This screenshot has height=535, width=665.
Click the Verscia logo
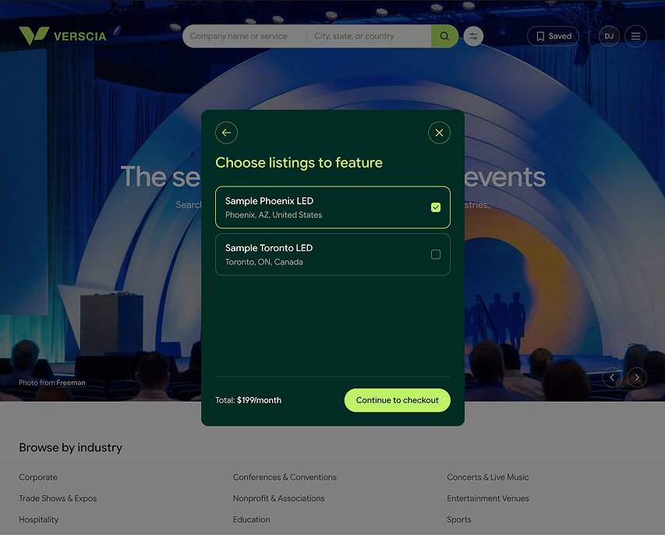63,36
